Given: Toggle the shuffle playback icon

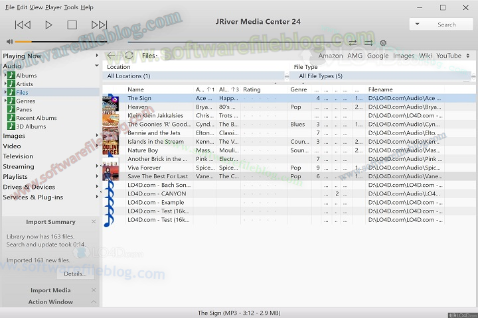Looking at the screenshot, I should (368, 43).
